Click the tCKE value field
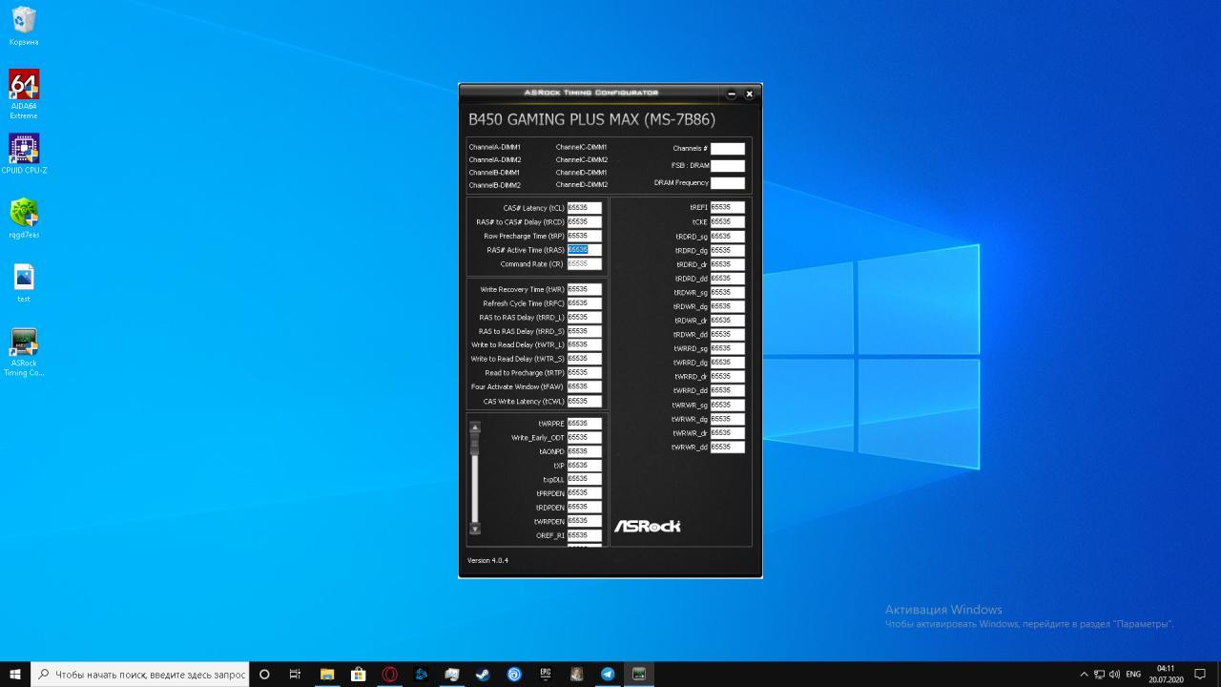This screenshot has height=687, width=1221. [727, 221]
